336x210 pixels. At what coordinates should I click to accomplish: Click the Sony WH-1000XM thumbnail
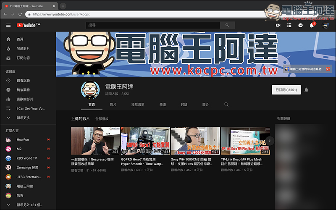(195, 141)
